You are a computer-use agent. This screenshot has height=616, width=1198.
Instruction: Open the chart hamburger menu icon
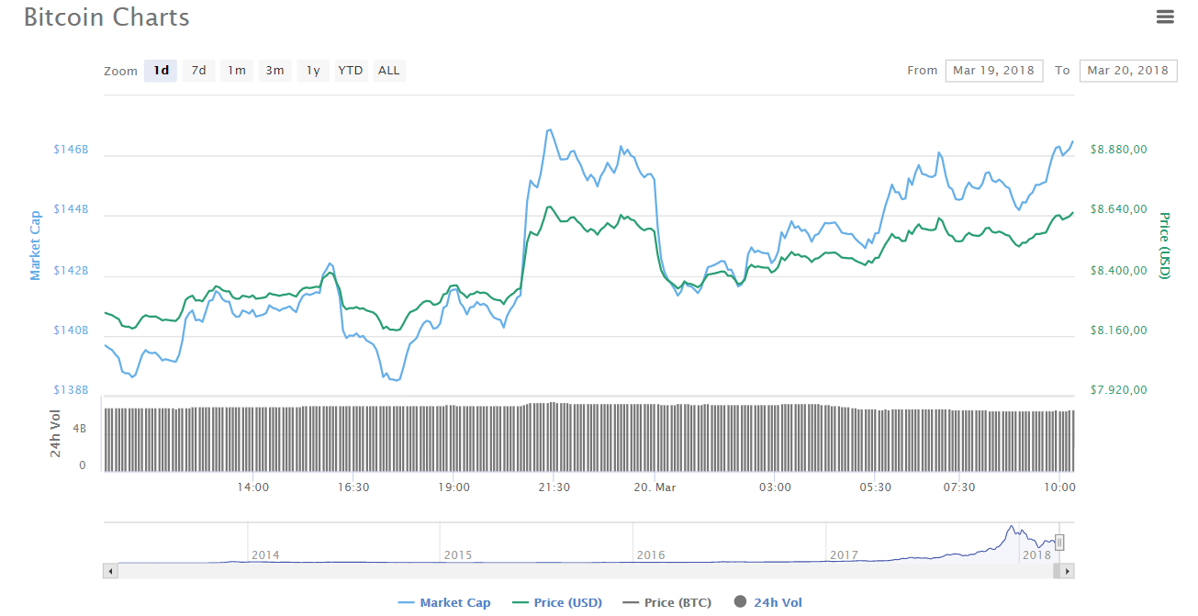pos(1165,17)
